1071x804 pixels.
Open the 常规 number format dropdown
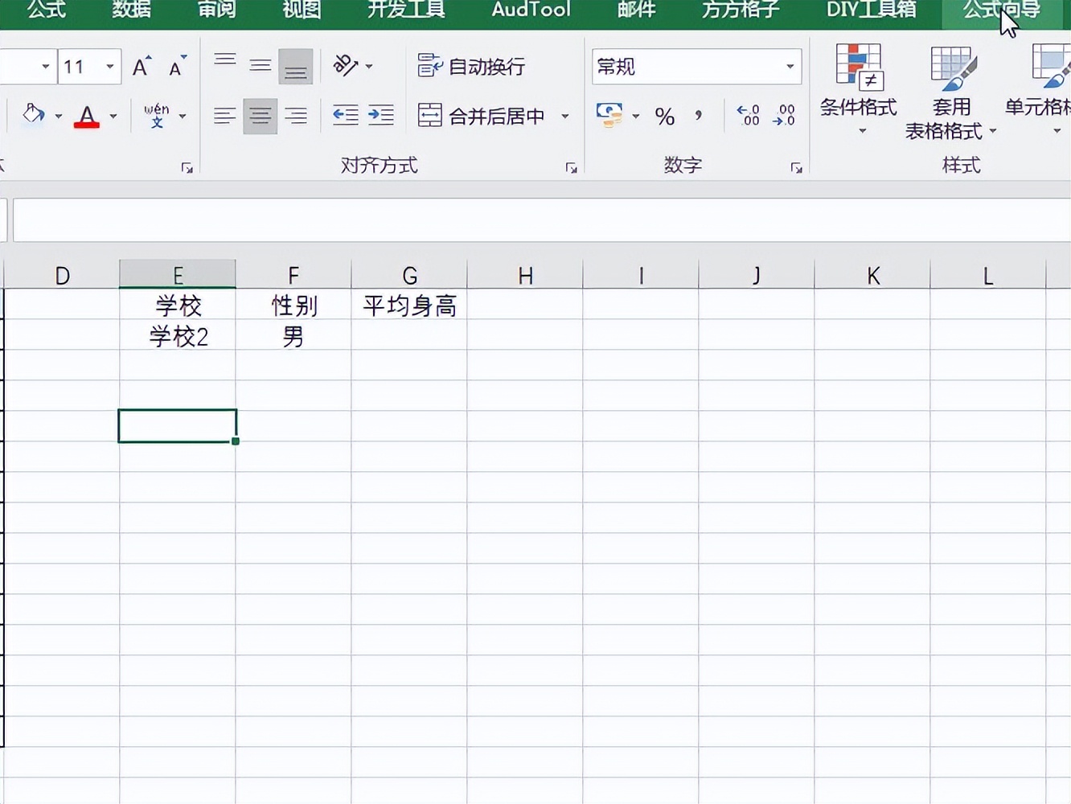[788, 67]
